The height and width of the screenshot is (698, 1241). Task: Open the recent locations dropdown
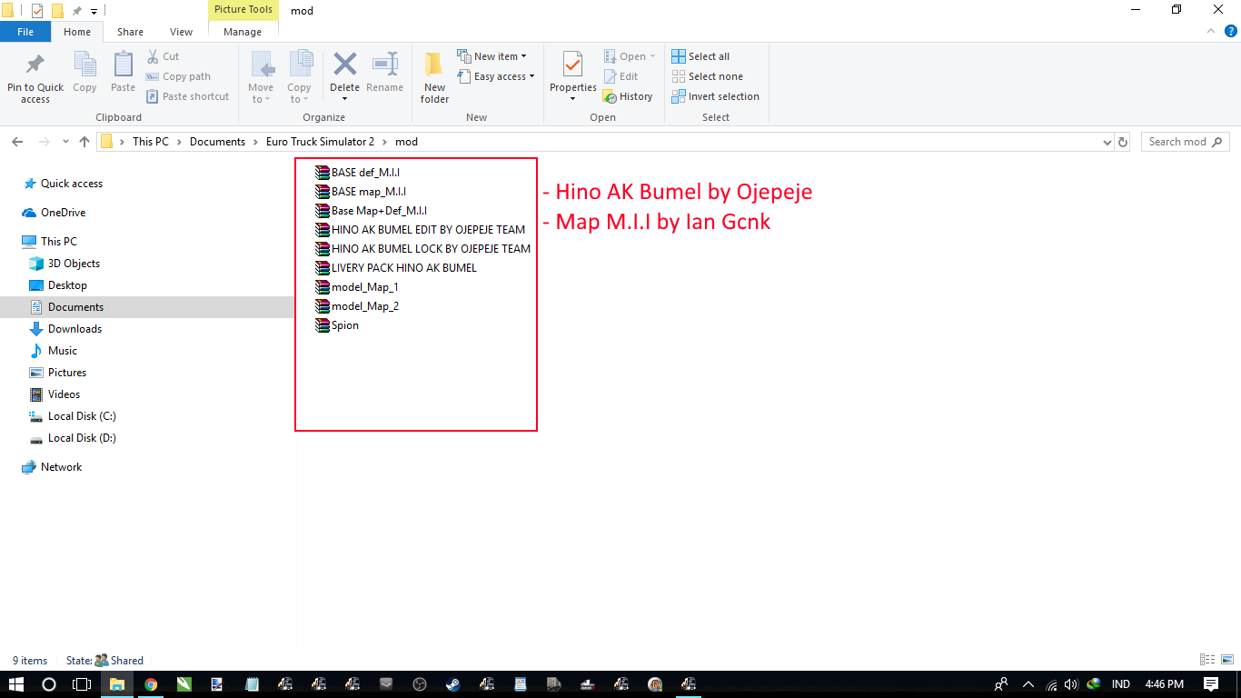coord(65,142)
